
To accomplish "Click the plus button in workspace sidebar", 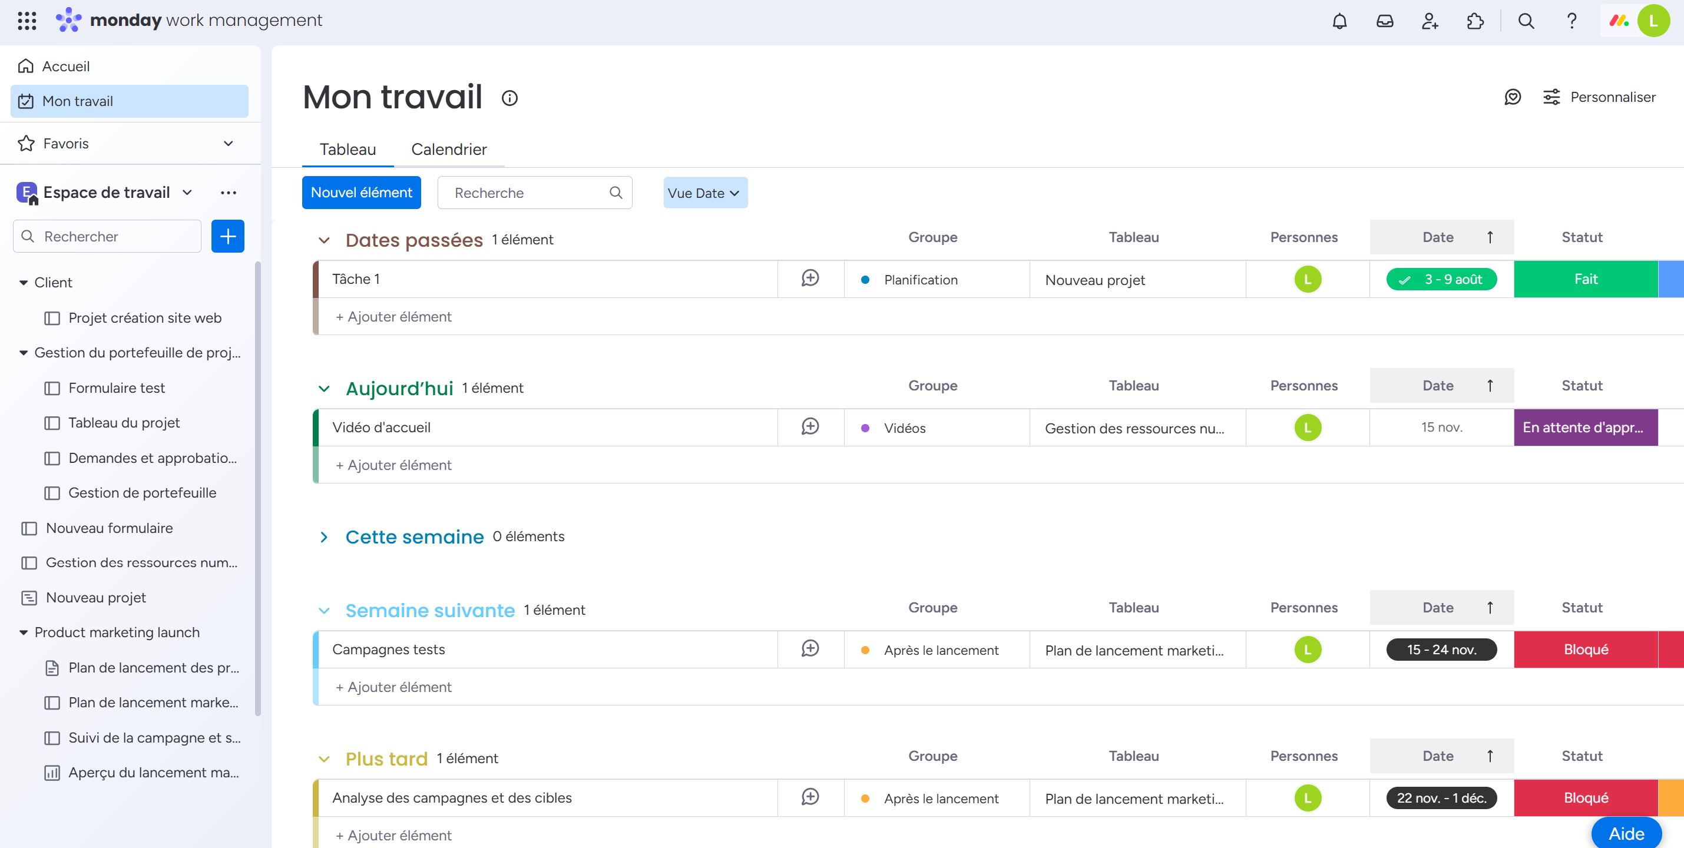I will pos(227,236).
